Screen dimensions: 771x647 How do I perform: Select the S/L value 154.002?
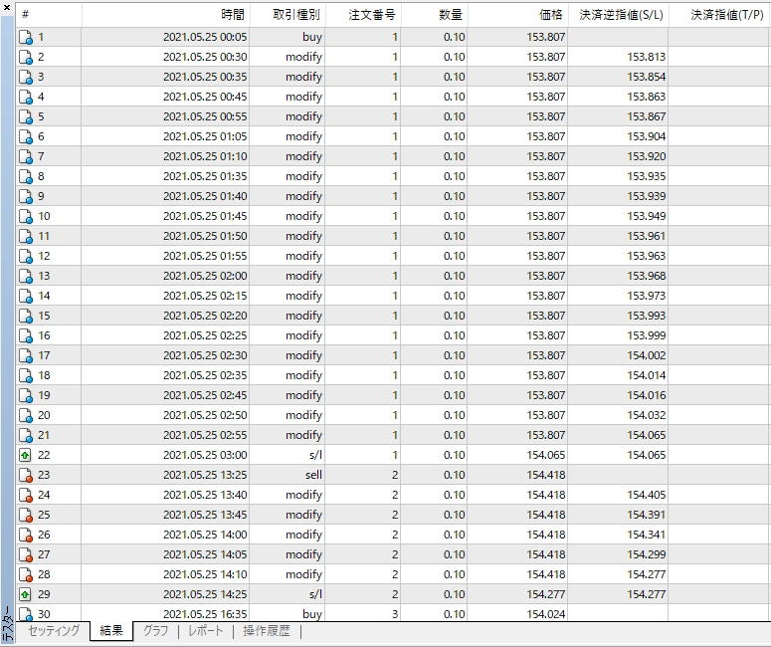[x=646, y=355]
